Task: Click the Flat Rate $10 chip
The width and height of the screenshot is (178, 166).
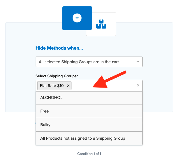Action: pyautogui.click(x=52, y=86)
